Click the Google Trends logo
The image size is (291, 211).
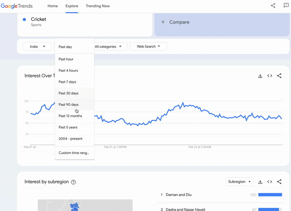coord(16,6)
